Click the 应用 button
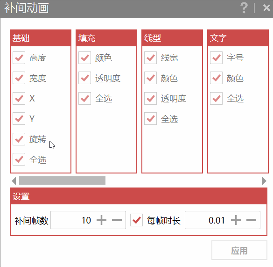Viewport: 273px width, 267px height. pos(239,251)
